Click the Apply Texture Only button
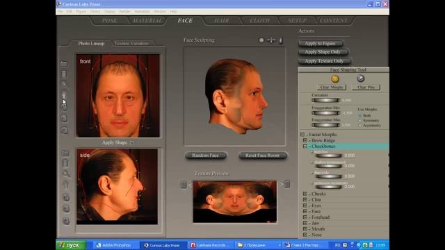This screenshot has height=250, width=445. 325,61
